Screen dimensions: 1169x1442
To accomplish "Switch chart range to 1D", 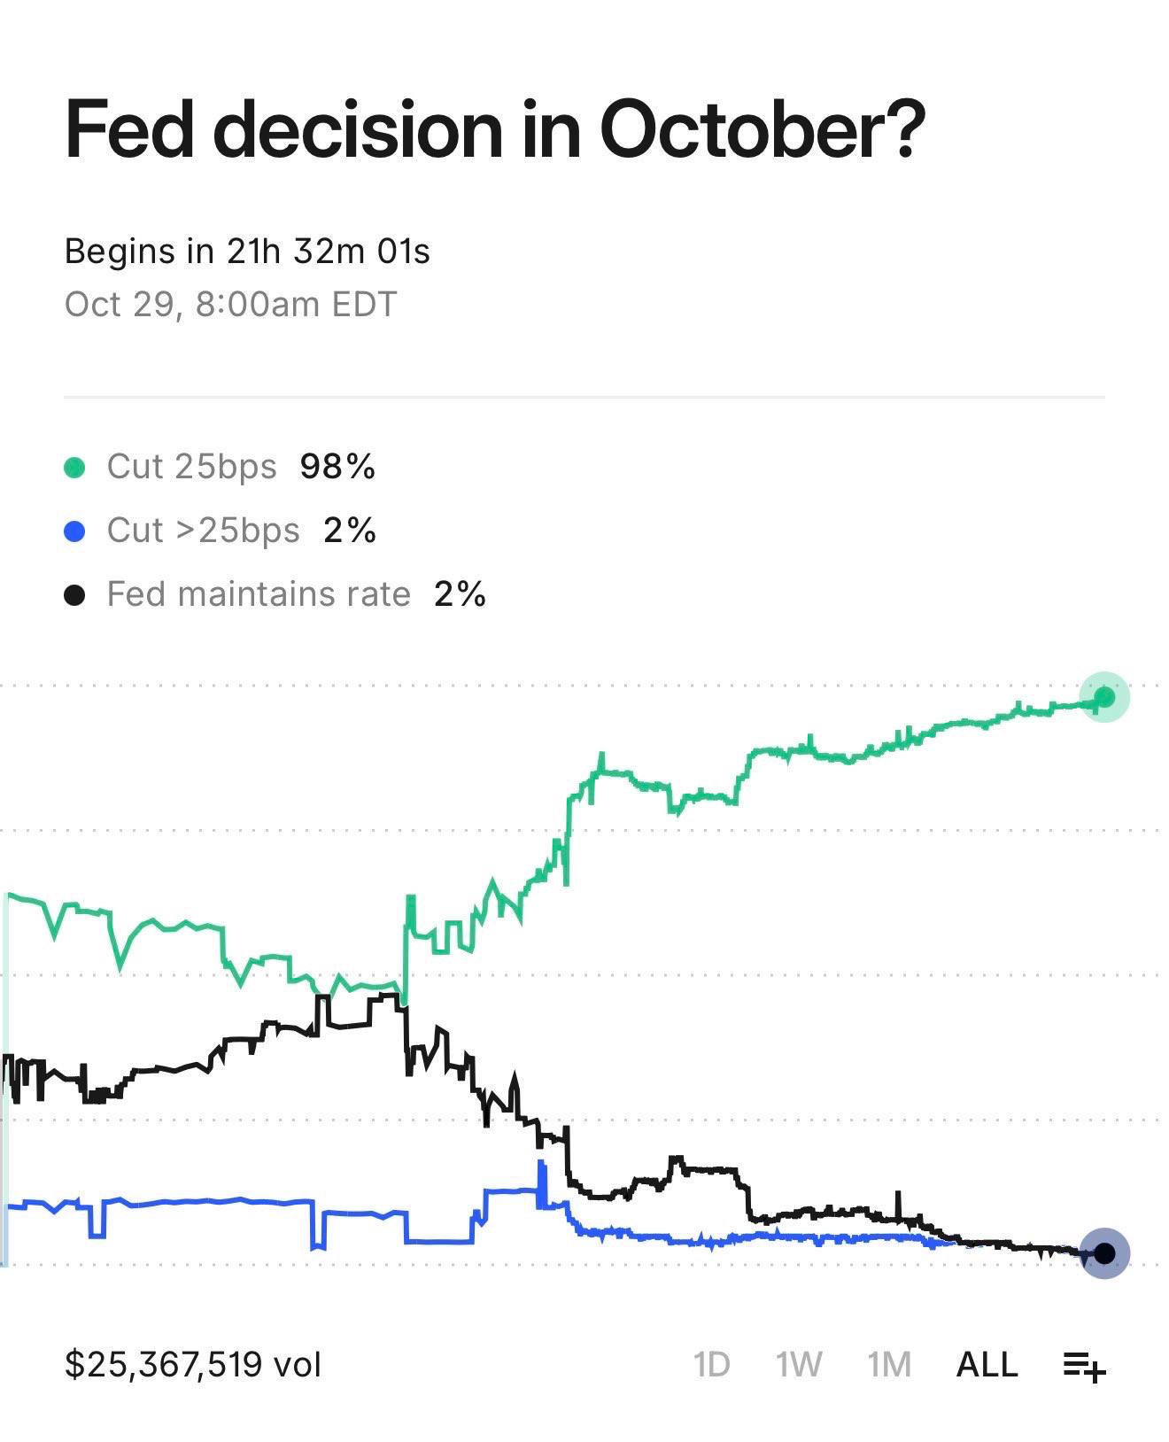I will click(x=711, y=1365).
